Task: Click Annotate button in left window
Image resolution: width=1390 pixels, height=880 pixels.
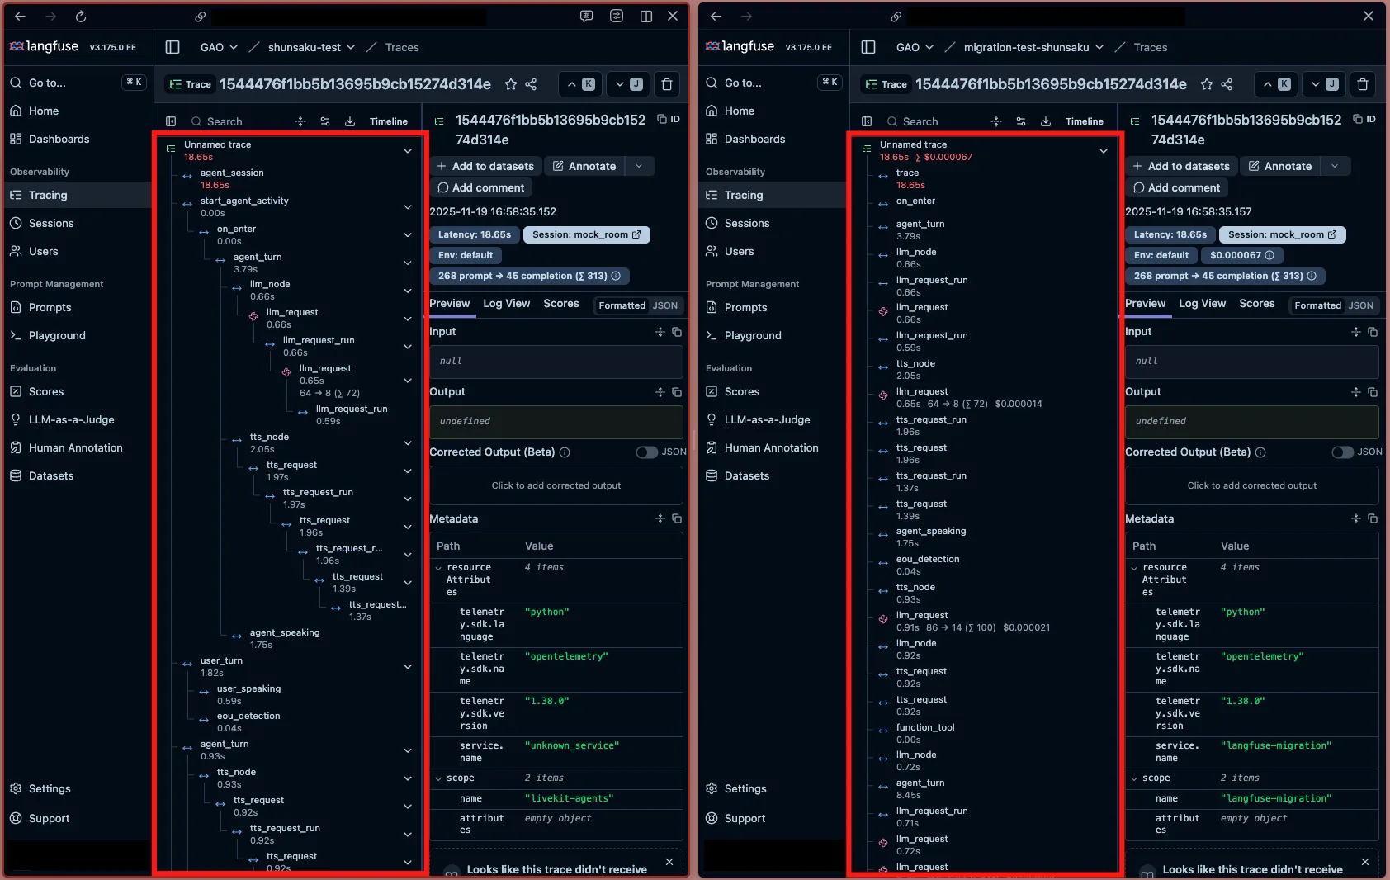Action: click(584, 166)
